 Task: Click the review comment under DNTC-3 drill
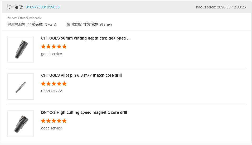pos(51,128)
